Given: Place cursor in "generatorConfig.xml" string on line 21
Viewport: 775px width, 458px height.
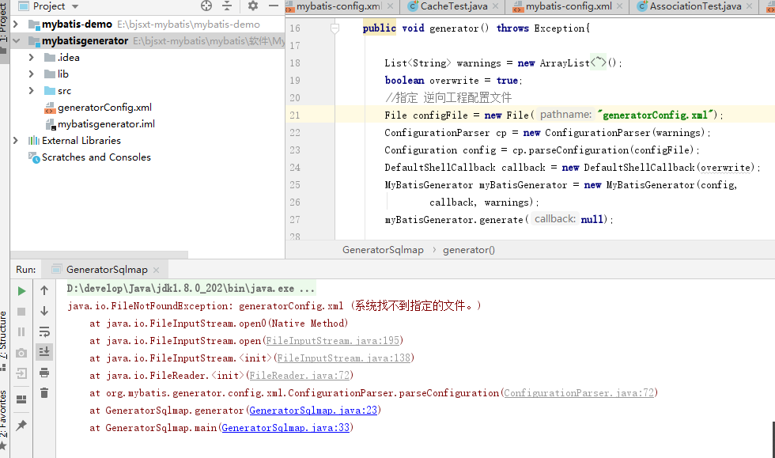Looking at the screenshot, I should 656,115.
